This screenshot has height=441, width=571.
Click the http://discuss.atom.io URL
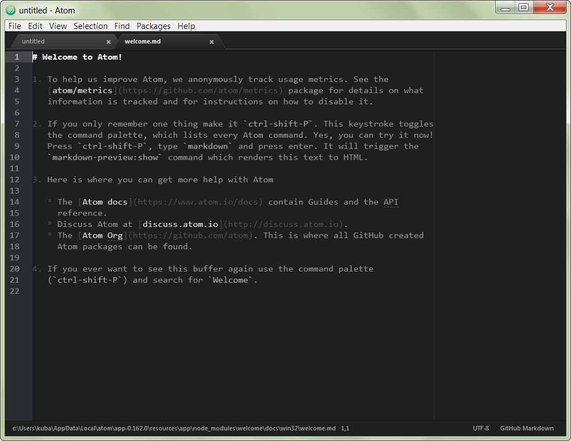click(283, 224)
